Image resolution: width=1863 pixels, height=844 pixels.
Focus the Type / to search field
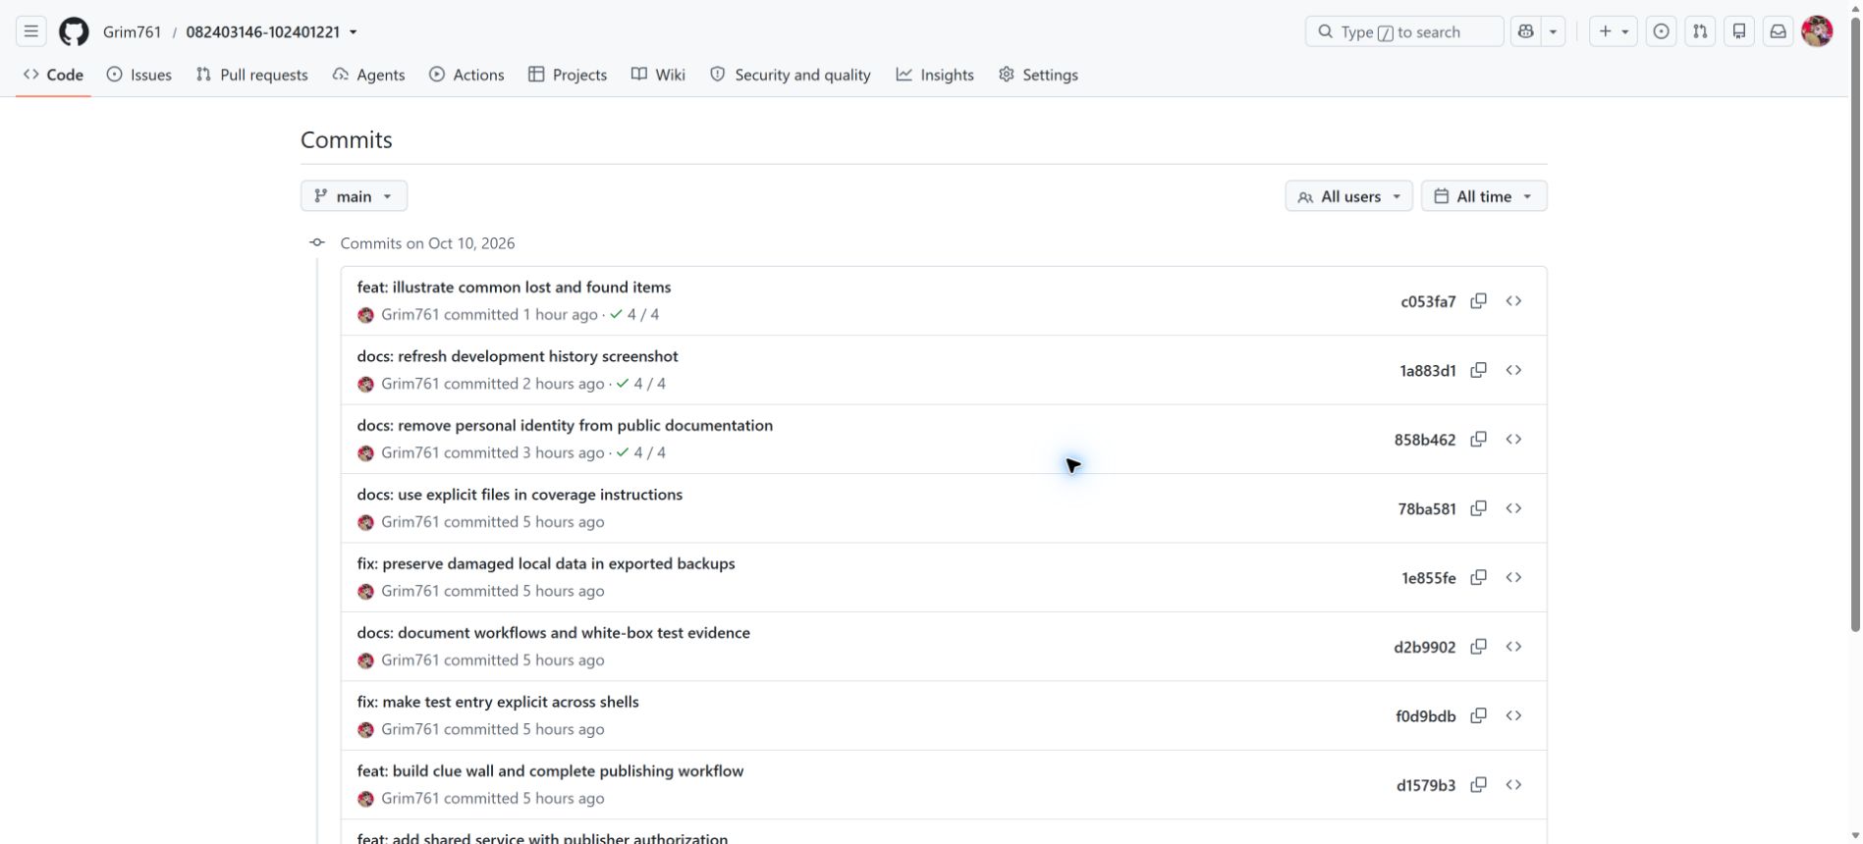point(1404,31)
